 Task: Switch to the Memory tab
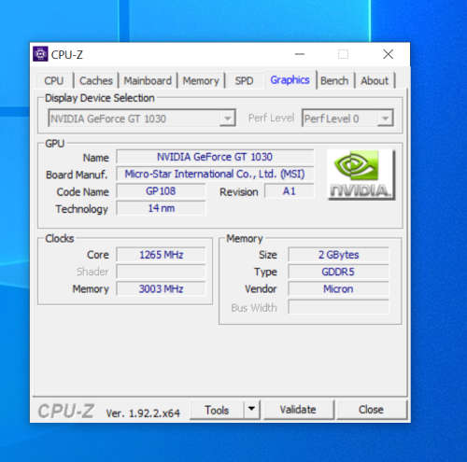pyautogui.click(x=201, y=81)
